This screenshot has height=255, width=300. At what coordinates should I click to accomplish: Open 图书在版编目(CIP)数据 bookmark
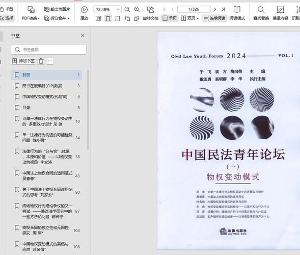46,86
